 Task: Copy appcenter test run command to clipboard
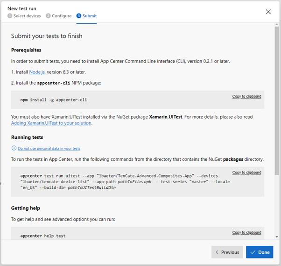tap(246, 173)
